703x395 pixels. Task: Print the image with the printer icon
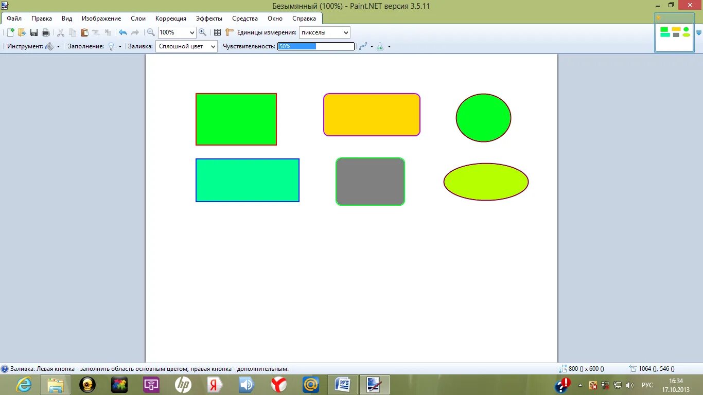pyautogui.click(x=46, y=32)
